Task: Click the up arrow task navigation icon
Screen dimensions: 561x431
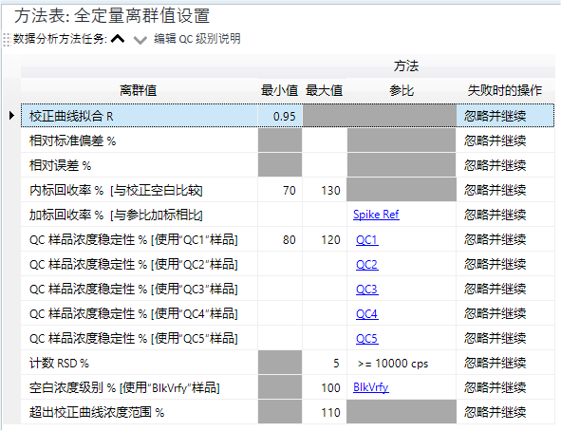Action: point(118,39)
